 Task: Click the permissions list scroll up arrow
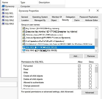(x=96, y=65)
